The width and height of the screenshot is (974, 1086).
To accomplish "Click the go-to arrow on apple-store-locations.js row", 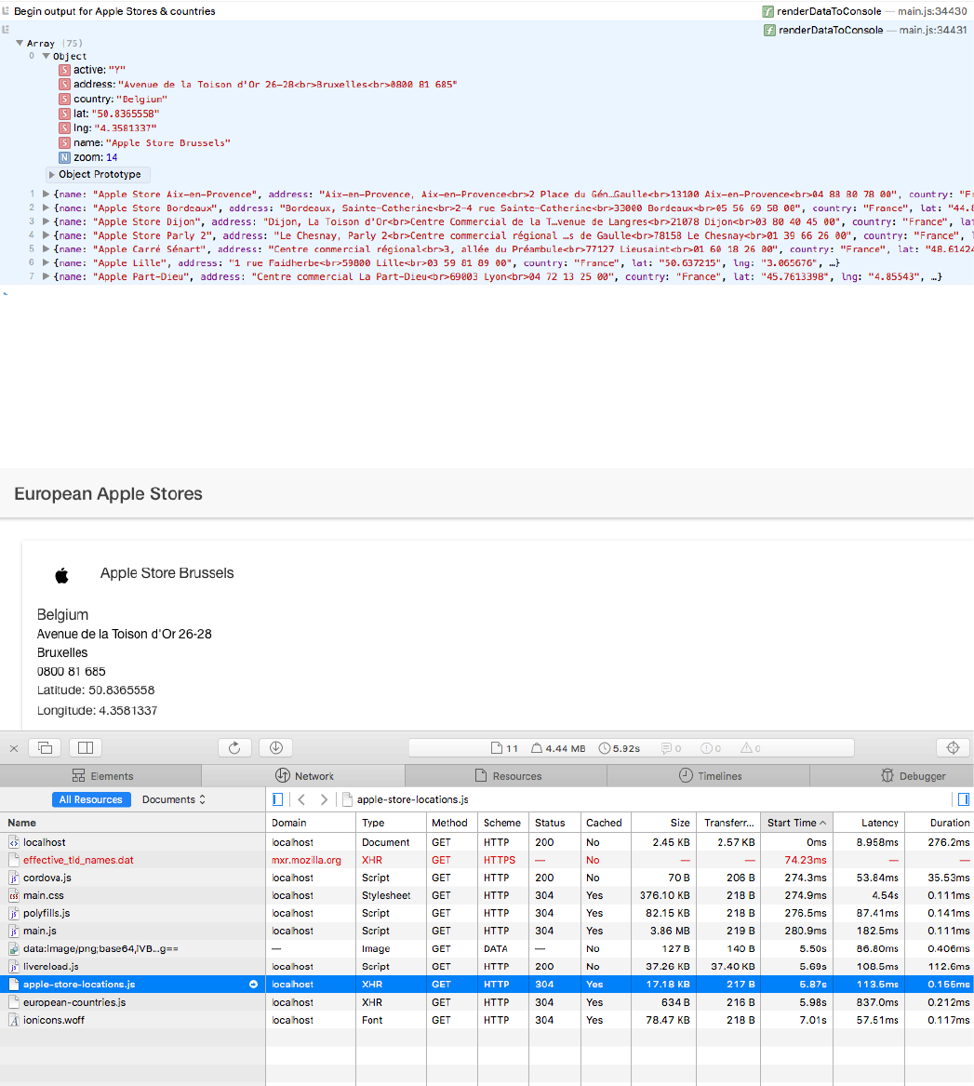I will point(253,985).
